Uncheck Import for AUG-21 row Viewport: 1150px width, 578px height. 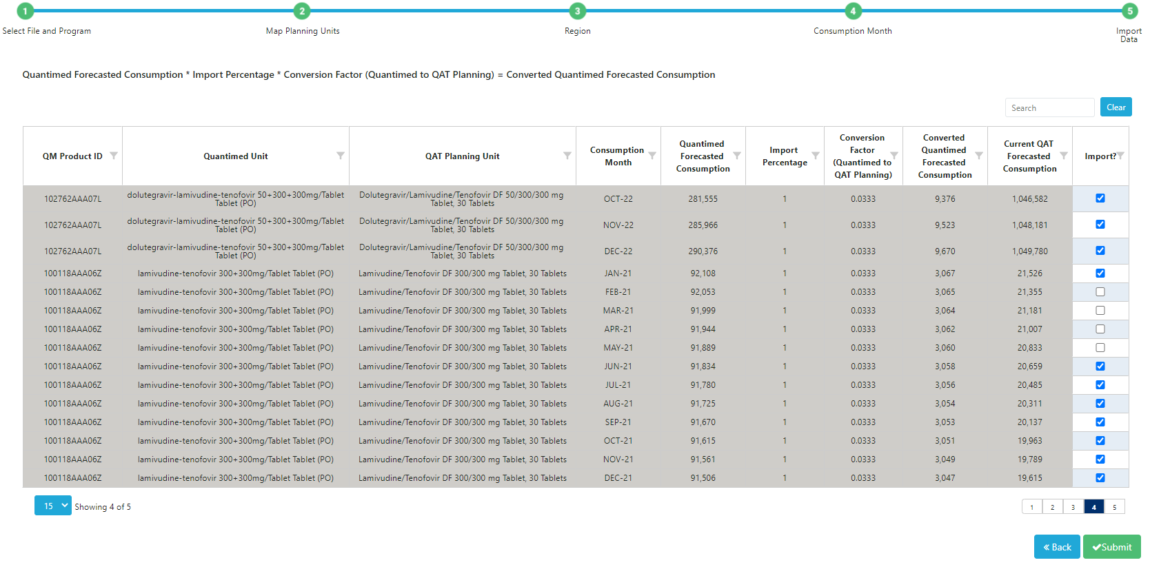(1100, 404)
